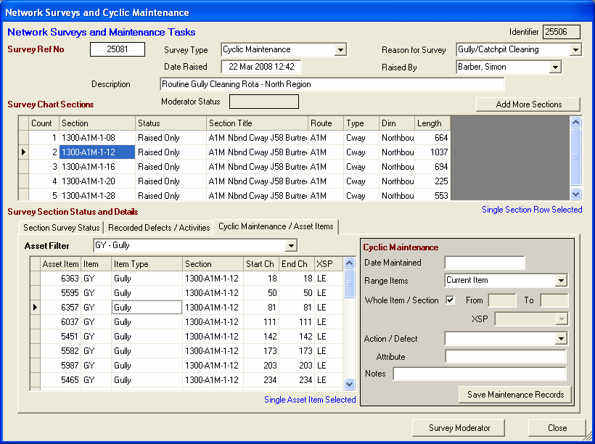This screenshot has width=595, height=444.
Task: Select the Cyclic Maintenance / Asset Items tab
Action: coord(276,227)
